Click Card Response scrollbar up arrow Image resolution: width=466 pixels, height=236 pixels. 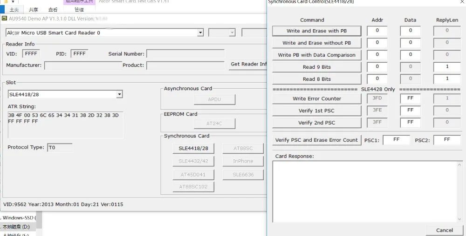pyautogui.click(x=459, y=164)
